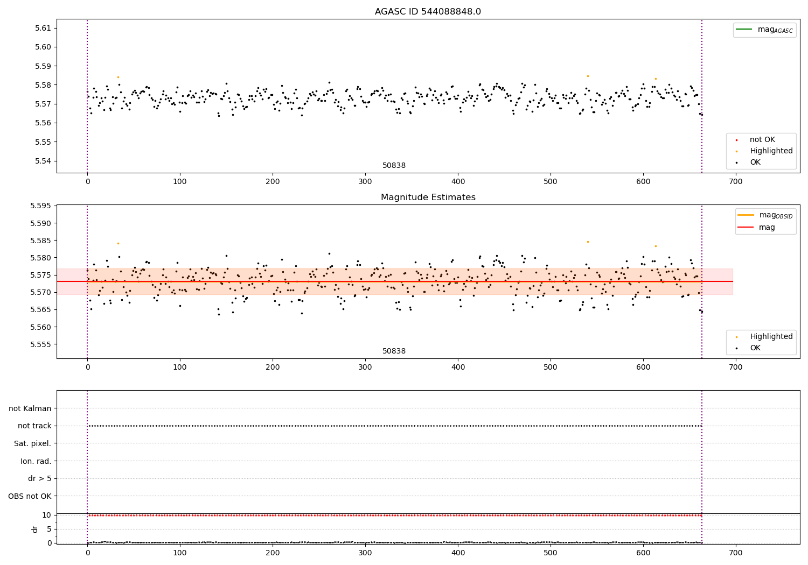This screenshot has height=565, width=808.
Task: Click the 5.54 y-axis tick label
Action: coord(43,161)
